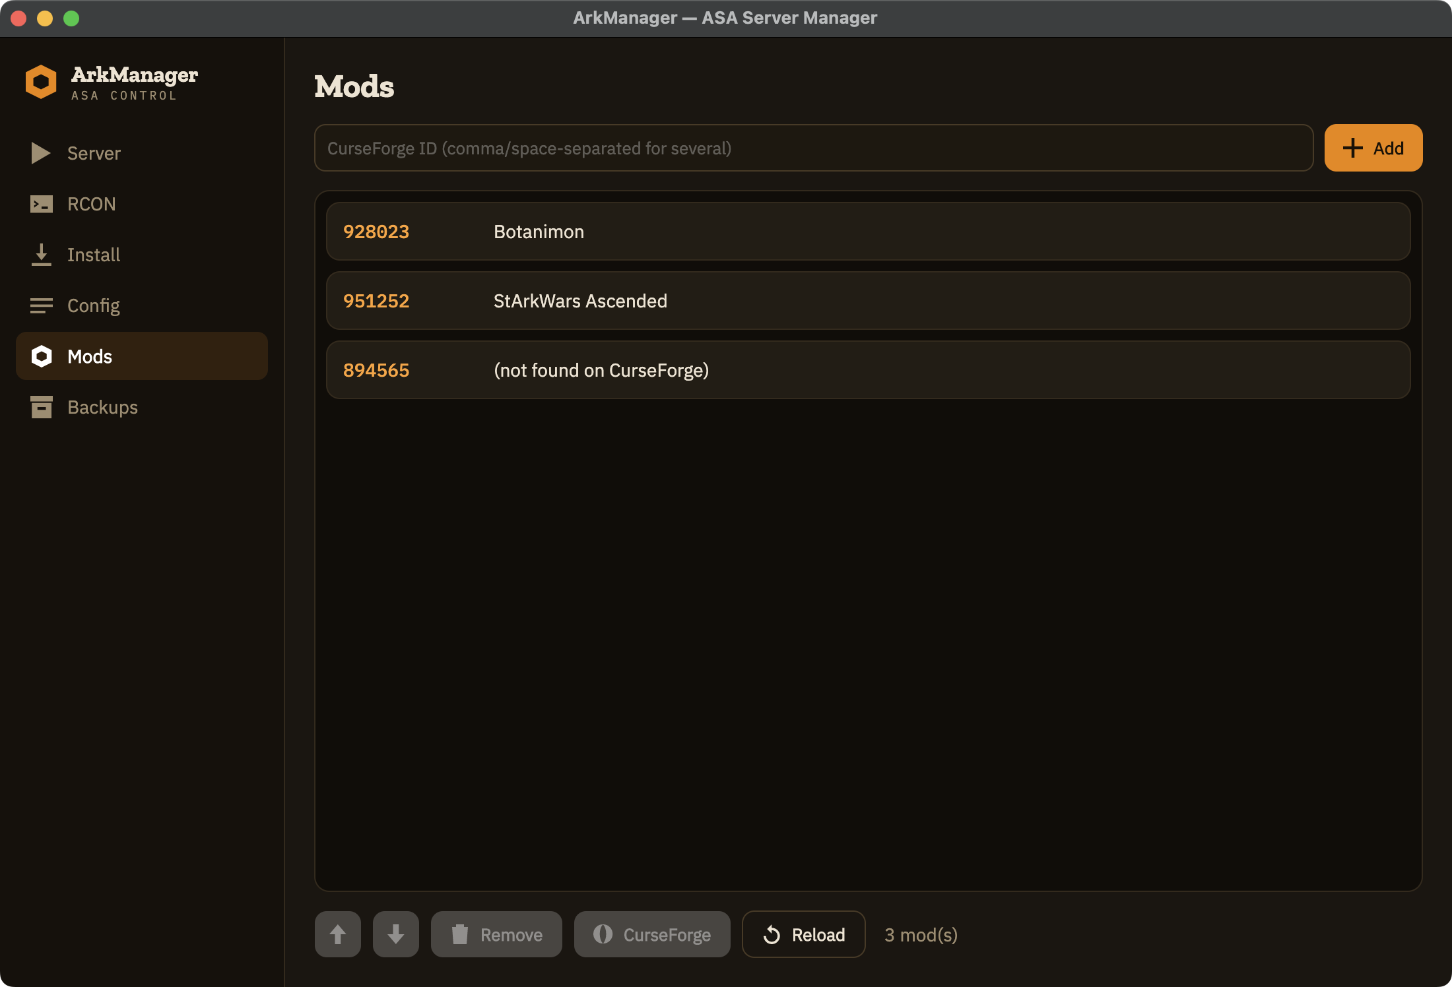The image size is (1452, 987).
Task: Open the mod page via CurseForge button
Action: (x=652, y=934)
